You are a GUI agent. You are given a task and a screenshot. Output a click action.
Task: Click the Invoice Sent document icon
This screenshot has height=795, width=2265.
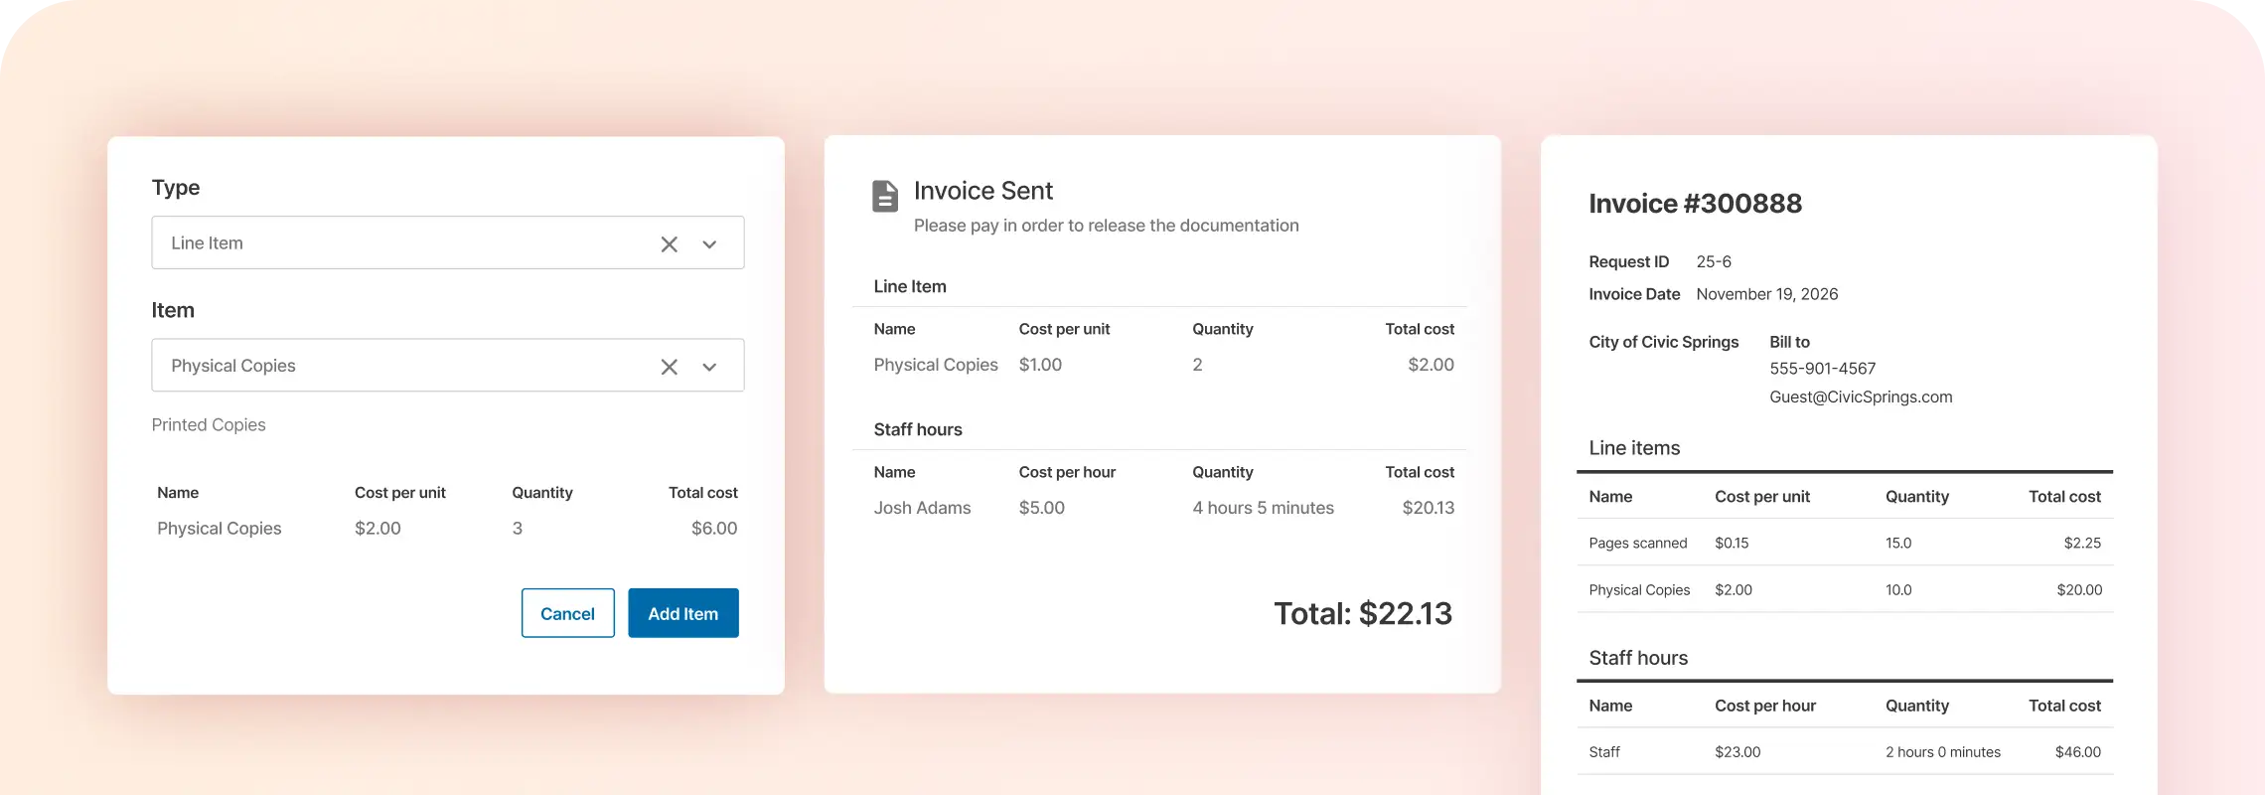coord(884,196)
